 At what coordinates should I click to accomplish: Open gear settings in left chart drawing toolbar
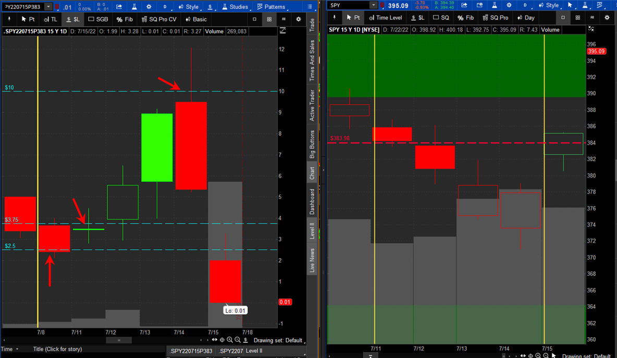click(299, 19)
